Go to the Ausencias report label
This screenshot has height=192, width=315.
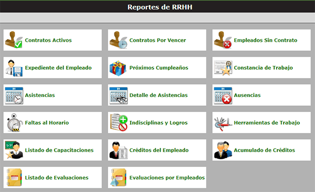(x=247, y=95)
